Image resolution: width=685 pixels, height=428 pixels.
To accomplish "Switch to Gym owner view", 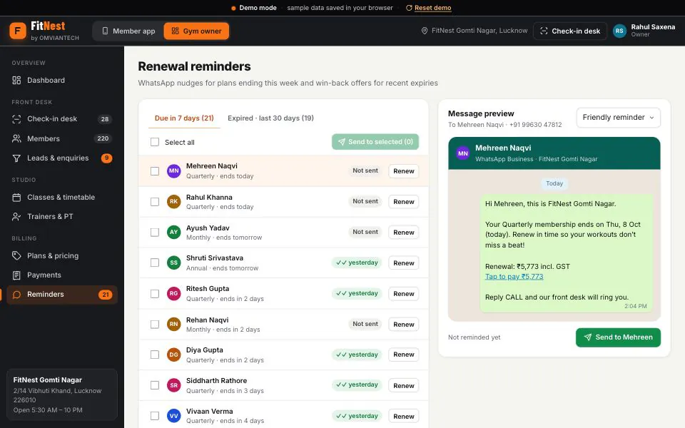I will [196, 31].
